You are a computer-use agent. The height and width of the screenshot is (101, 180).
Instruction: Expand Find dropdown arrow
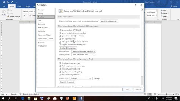coord(168,10)
